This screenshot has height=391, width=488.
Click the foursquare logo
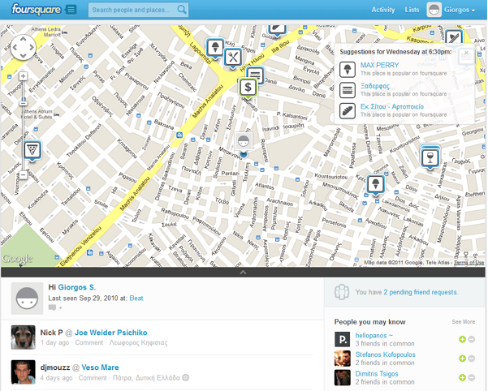36,9
